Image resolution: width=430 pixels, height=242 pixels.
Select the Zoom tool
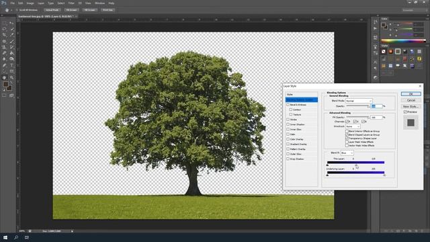[11, 78]
